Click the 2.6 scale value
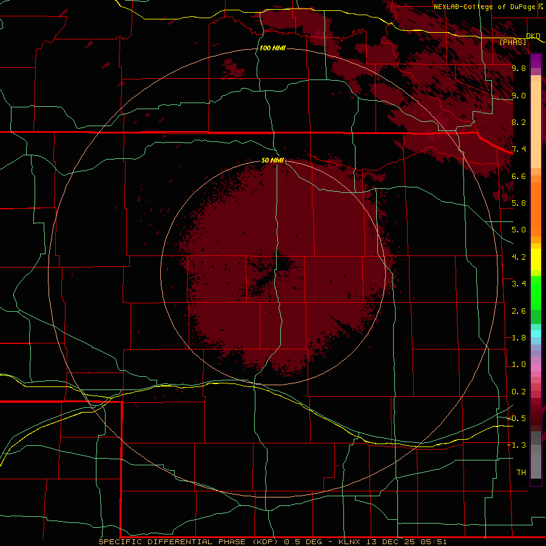The height and width of the screenshot is (546, 546). point(519,311)
